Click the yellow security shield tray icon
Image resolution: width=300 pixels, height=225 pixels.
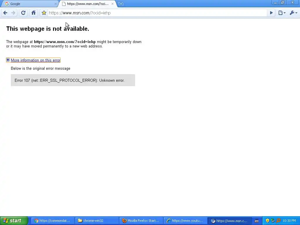coord(267,221)
